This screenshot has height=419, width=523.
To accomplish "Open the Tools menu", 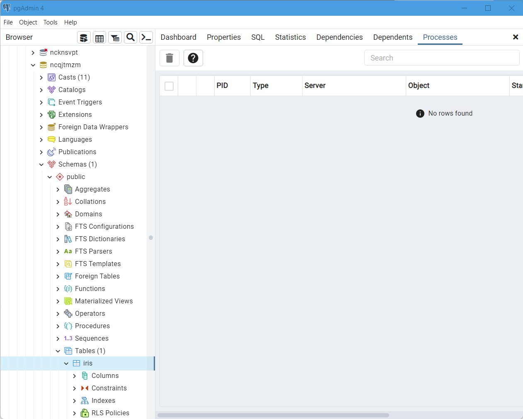I will coord(50,22).
